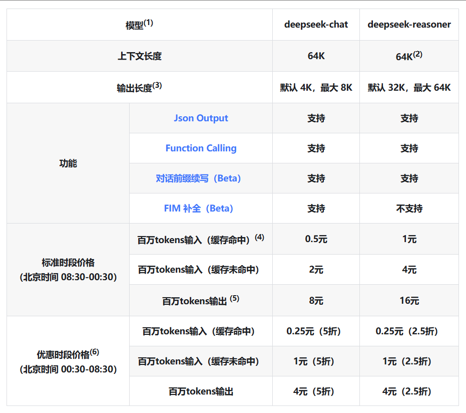Select the 默认 32K，最大 64K cell
466x413 pixels.
(x=409, y=88)
